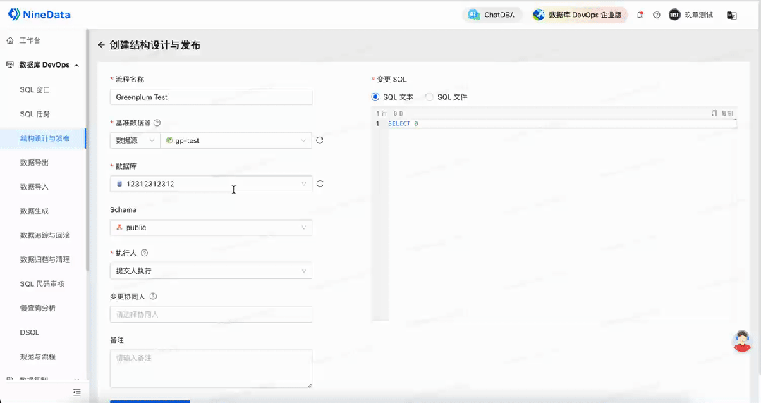Viewport: 761px width, 403px height.
Task: Click the language switch icon in header
Action: click(731, 15)
